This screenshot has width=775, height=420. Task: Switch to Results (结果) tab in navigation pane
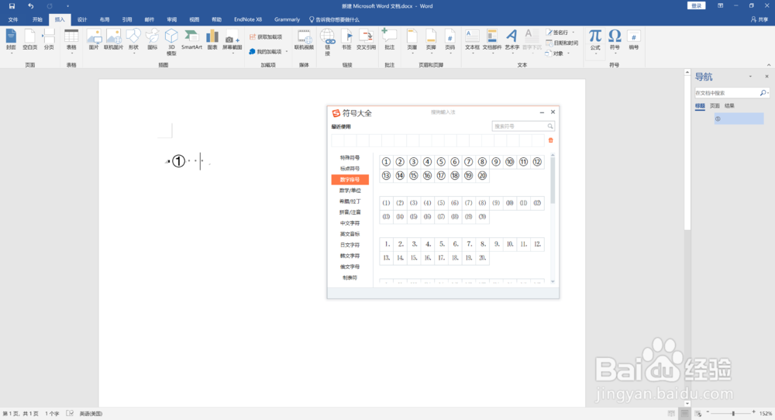(729, 105)
